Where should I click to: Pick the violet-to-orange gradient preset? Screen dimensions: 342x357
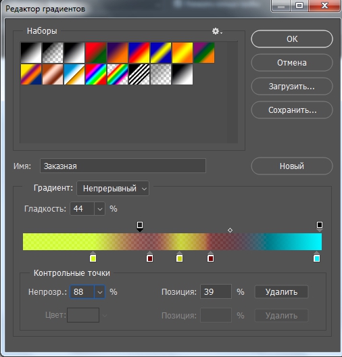click(118, 53)
